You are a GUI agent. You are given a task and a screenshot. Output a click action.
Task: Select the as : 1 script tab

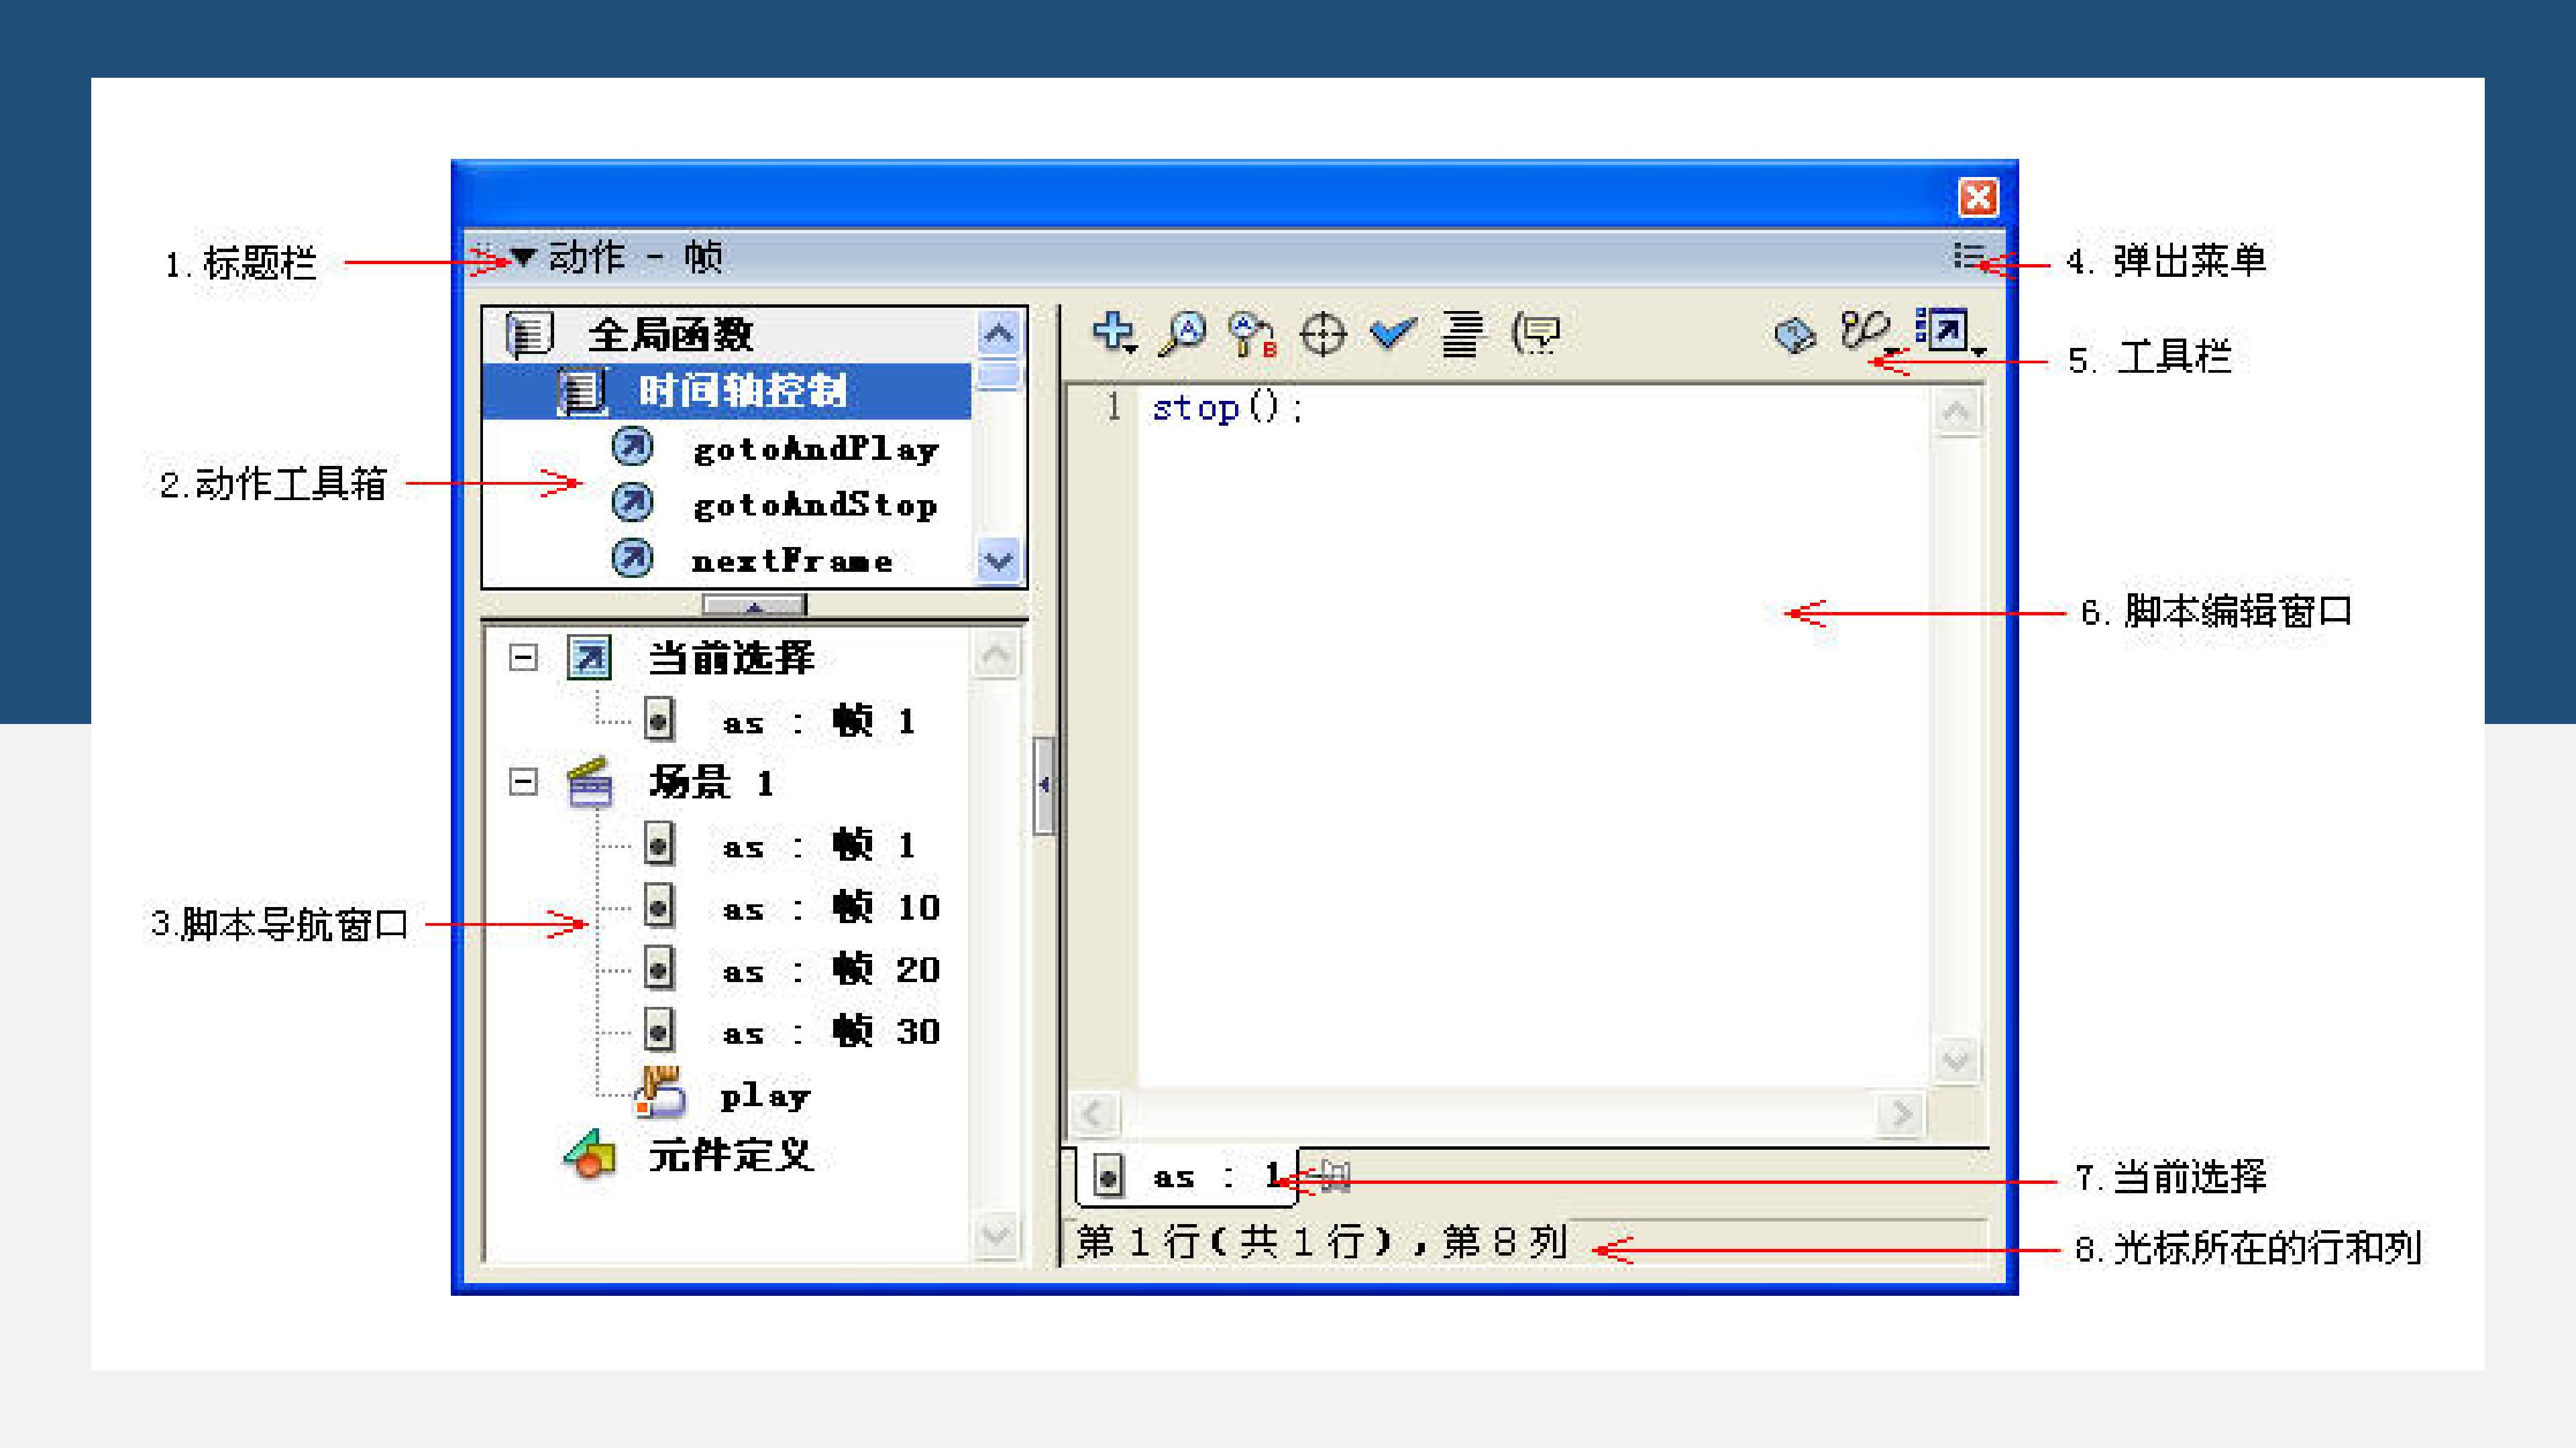1185,1177
